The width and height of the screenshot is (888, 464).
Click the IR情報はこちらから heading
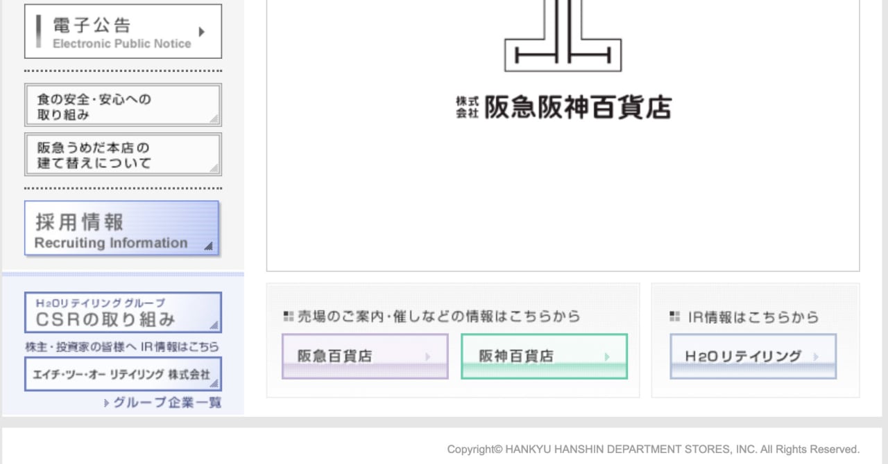753,317
